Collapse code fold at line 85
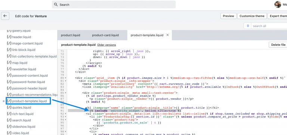Viewport: 287px width, 135px height. coord(66,93)
